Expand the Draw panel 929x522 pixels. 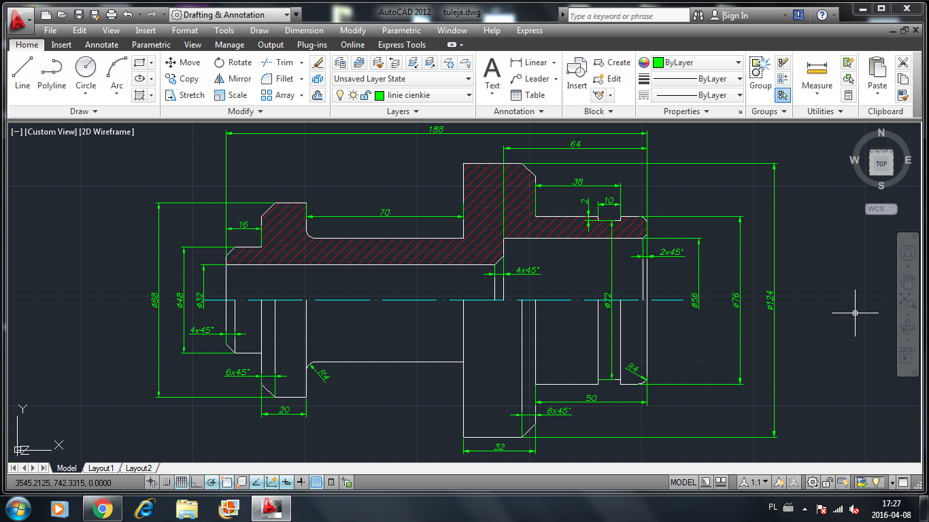click(x=84, y=111)
